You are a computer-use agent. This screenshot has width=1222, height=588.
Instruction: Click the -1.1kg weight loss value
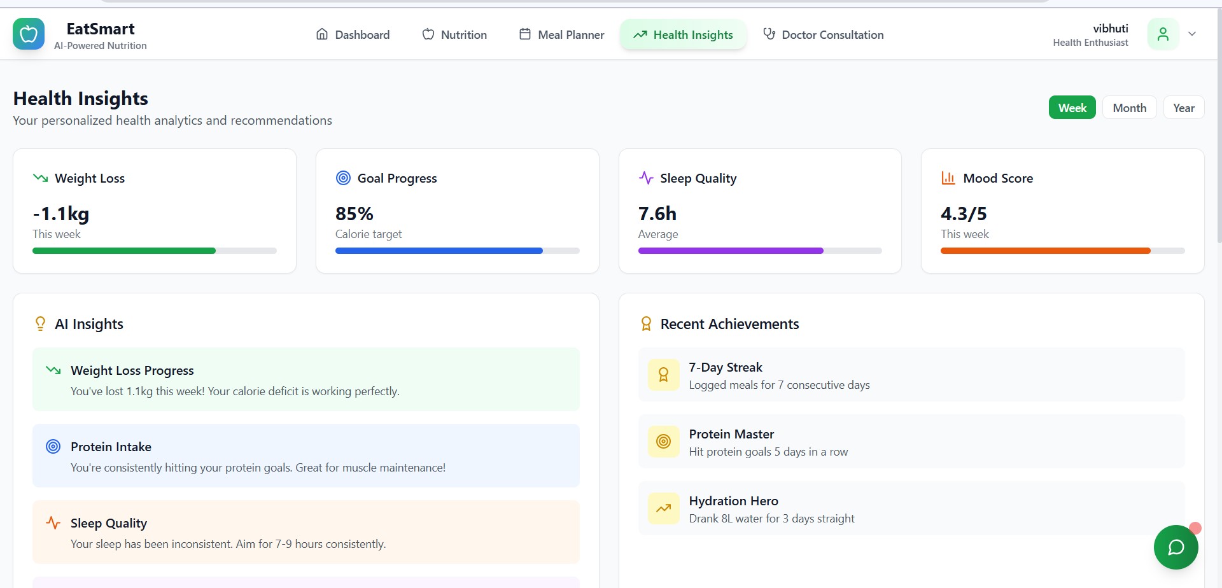pyautogui.click(x=61, y=214)
